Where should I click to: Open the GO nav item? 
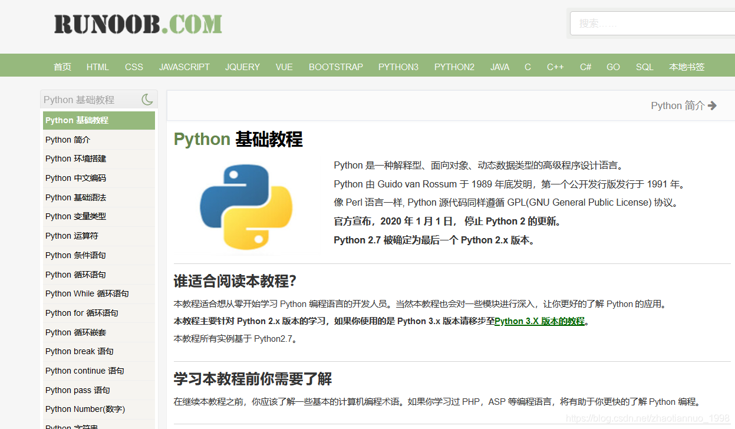613,67
